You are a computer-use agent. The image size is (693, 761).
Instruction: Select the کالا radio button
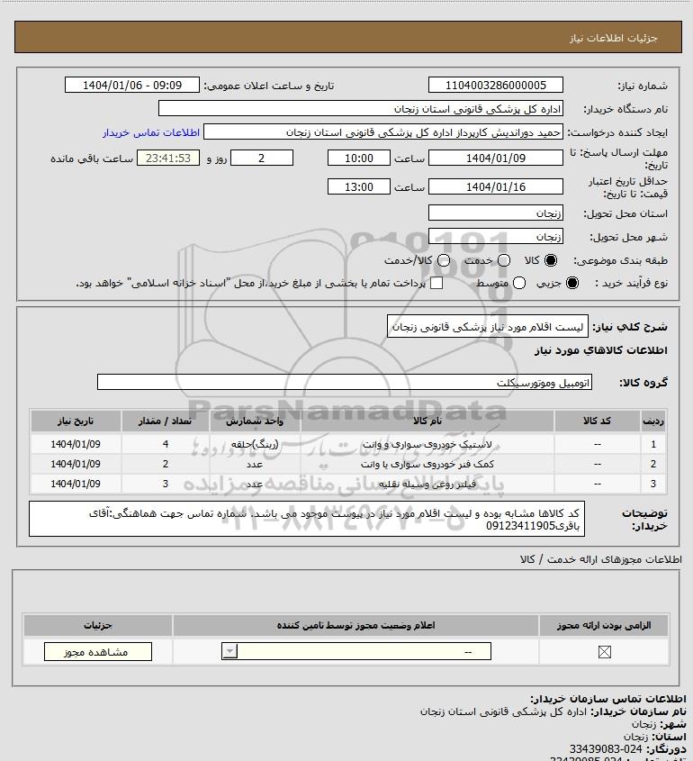551,260
